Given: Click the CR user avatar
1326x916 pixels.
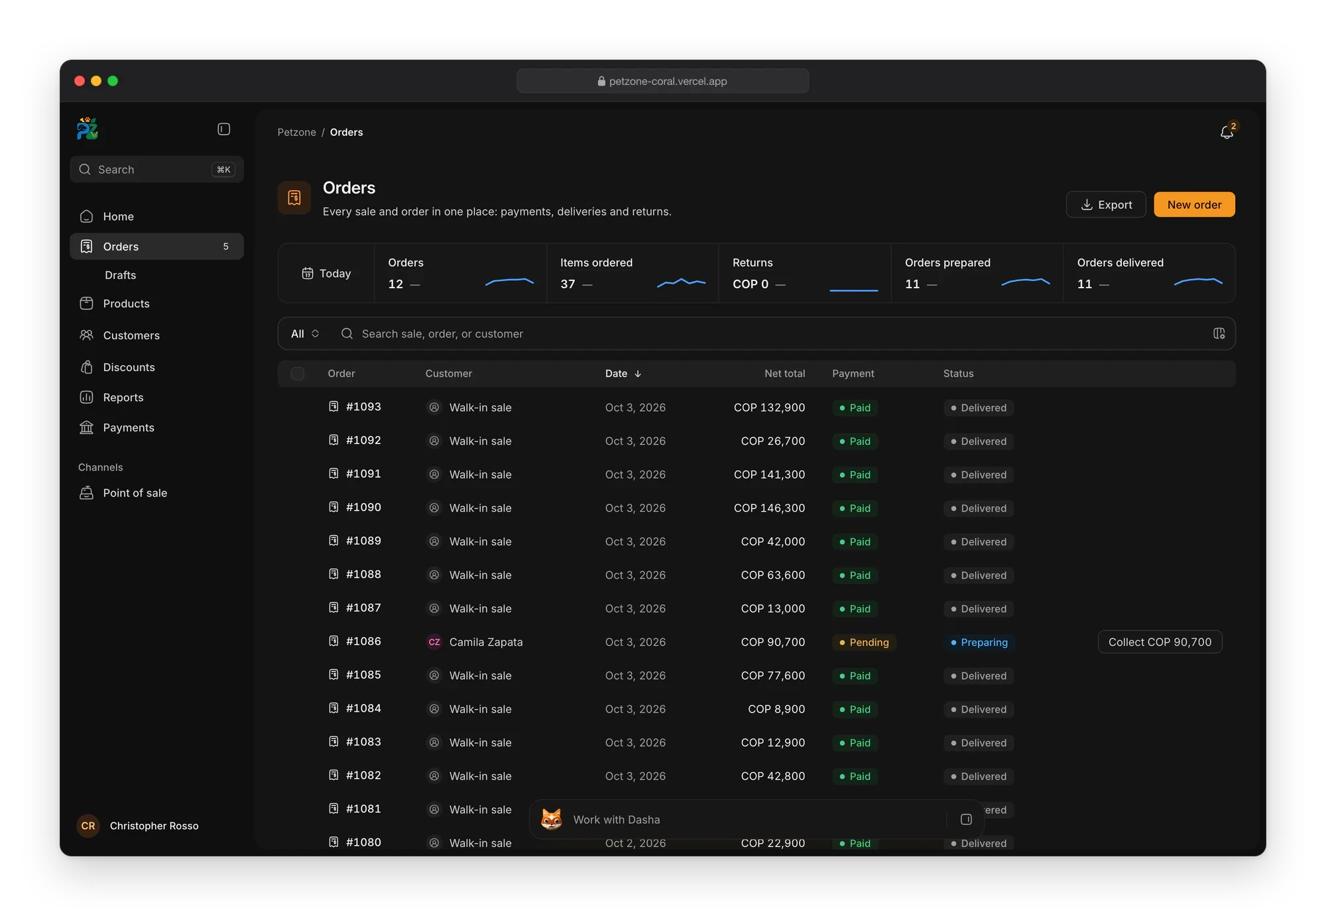Looking at the screenshot, I should tap(88, 826).
